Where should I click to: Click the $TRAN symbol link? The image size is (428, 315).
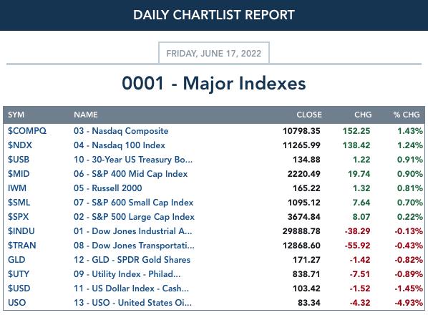[22, 245]
